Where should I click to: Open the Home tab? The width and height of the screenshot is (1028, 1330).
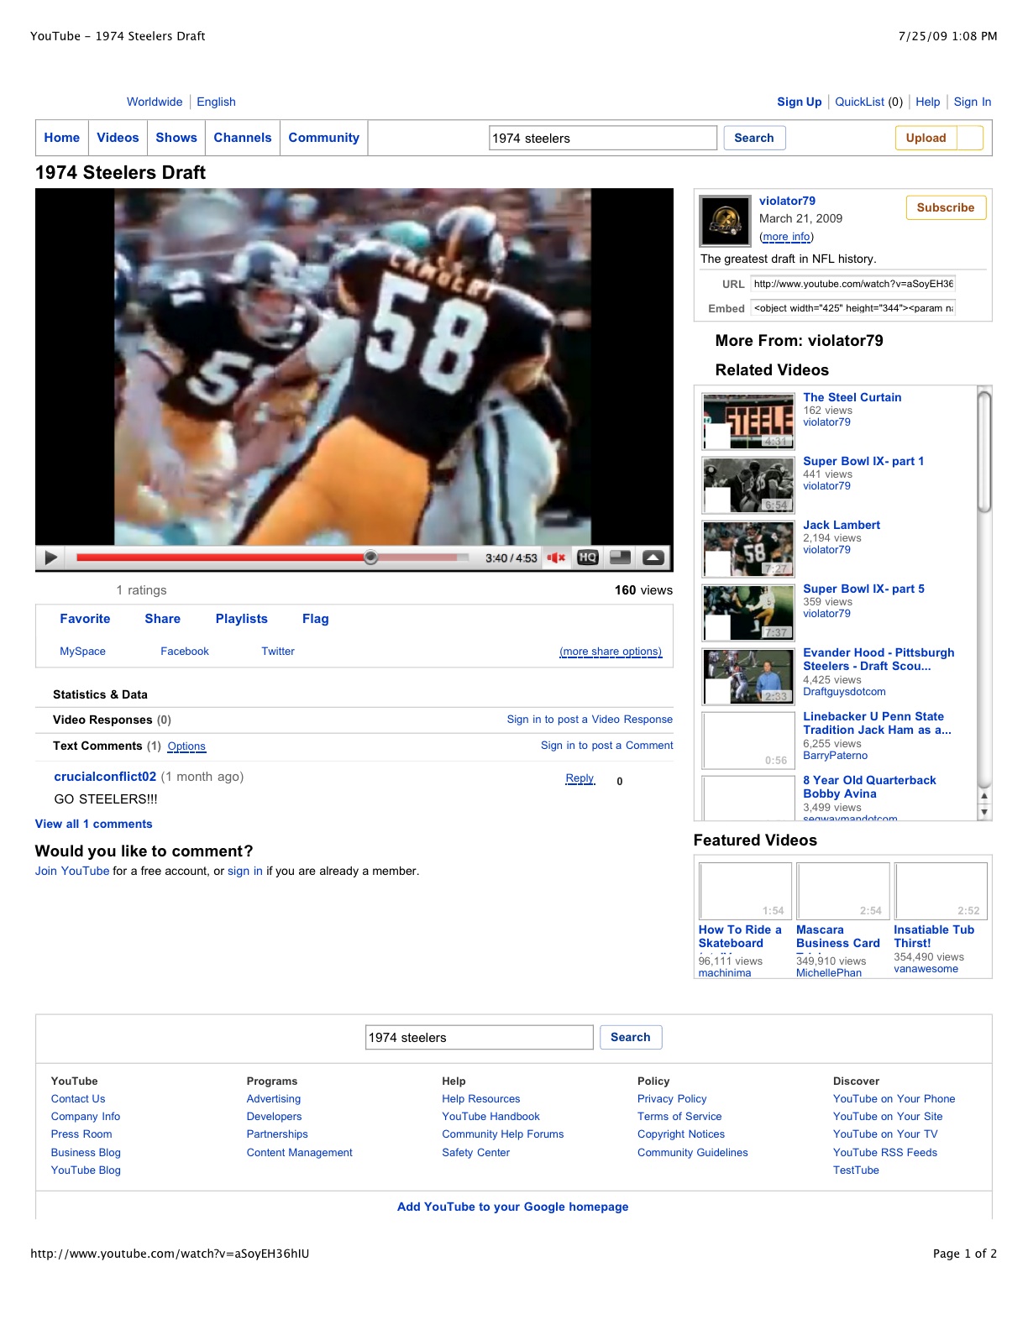pyautogui.click(x=62, y=138)
